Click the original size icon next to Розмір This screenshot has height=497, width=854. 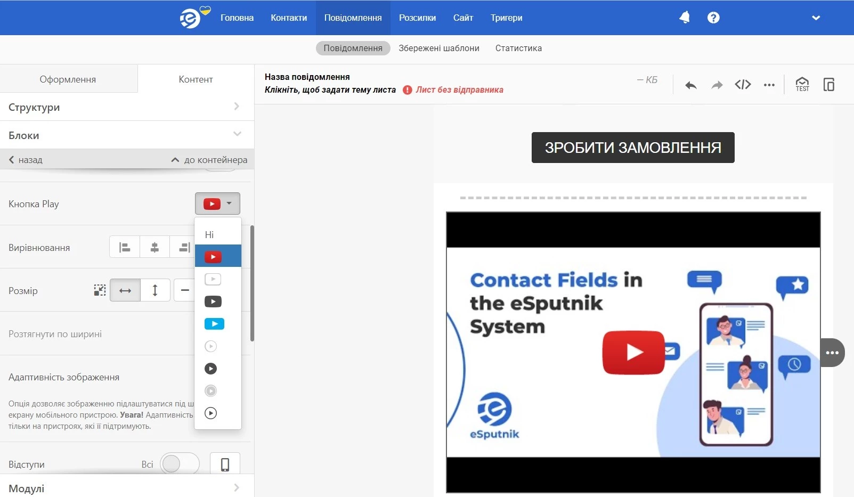[x=100, y=290]
